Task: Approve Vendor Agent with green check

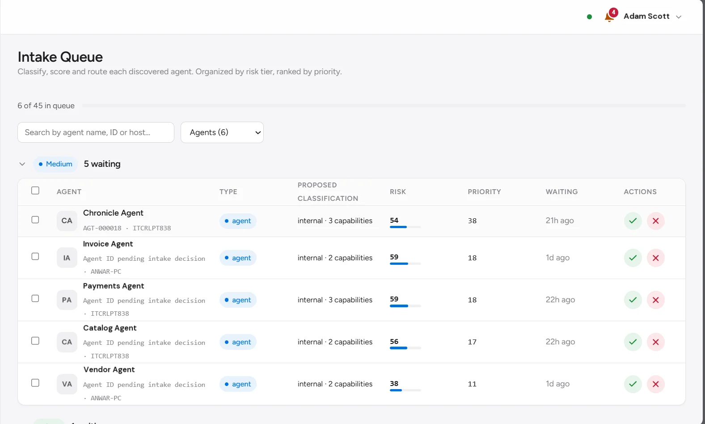Action: pos(633,384)
